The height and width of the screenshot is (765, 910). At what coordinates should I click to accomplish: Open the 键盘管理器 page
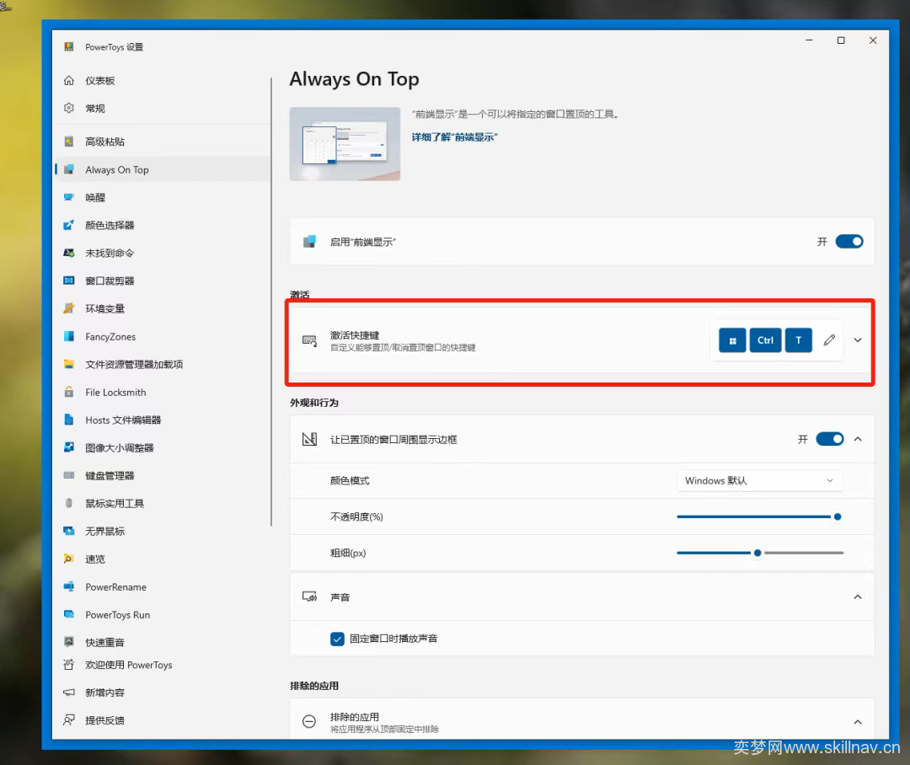coord(162,475)
